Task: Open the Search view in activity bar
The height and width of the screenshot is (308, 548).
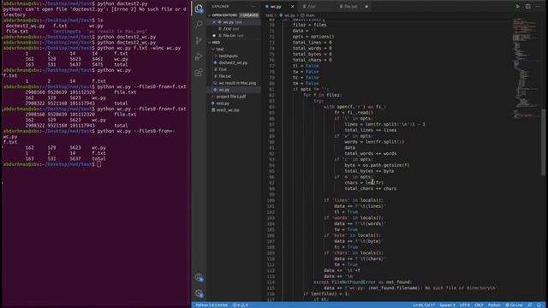Action: (199, 24)
